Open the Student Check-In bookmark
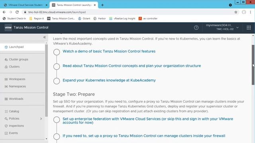255x143 pixels. click(x=14, y=19)
